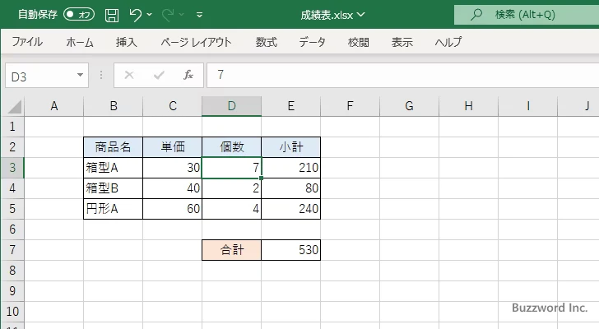Select row 4 header
The image size is (599, 329).
pyautogui.click(x=12, y=188)
